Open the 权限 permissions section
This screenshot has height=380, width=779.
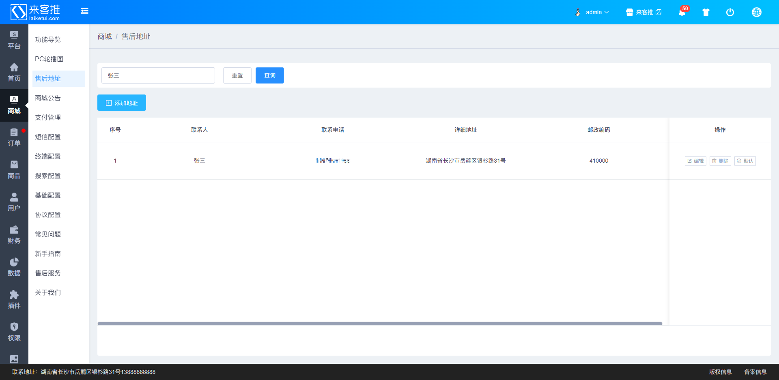(x=14, y=333)
